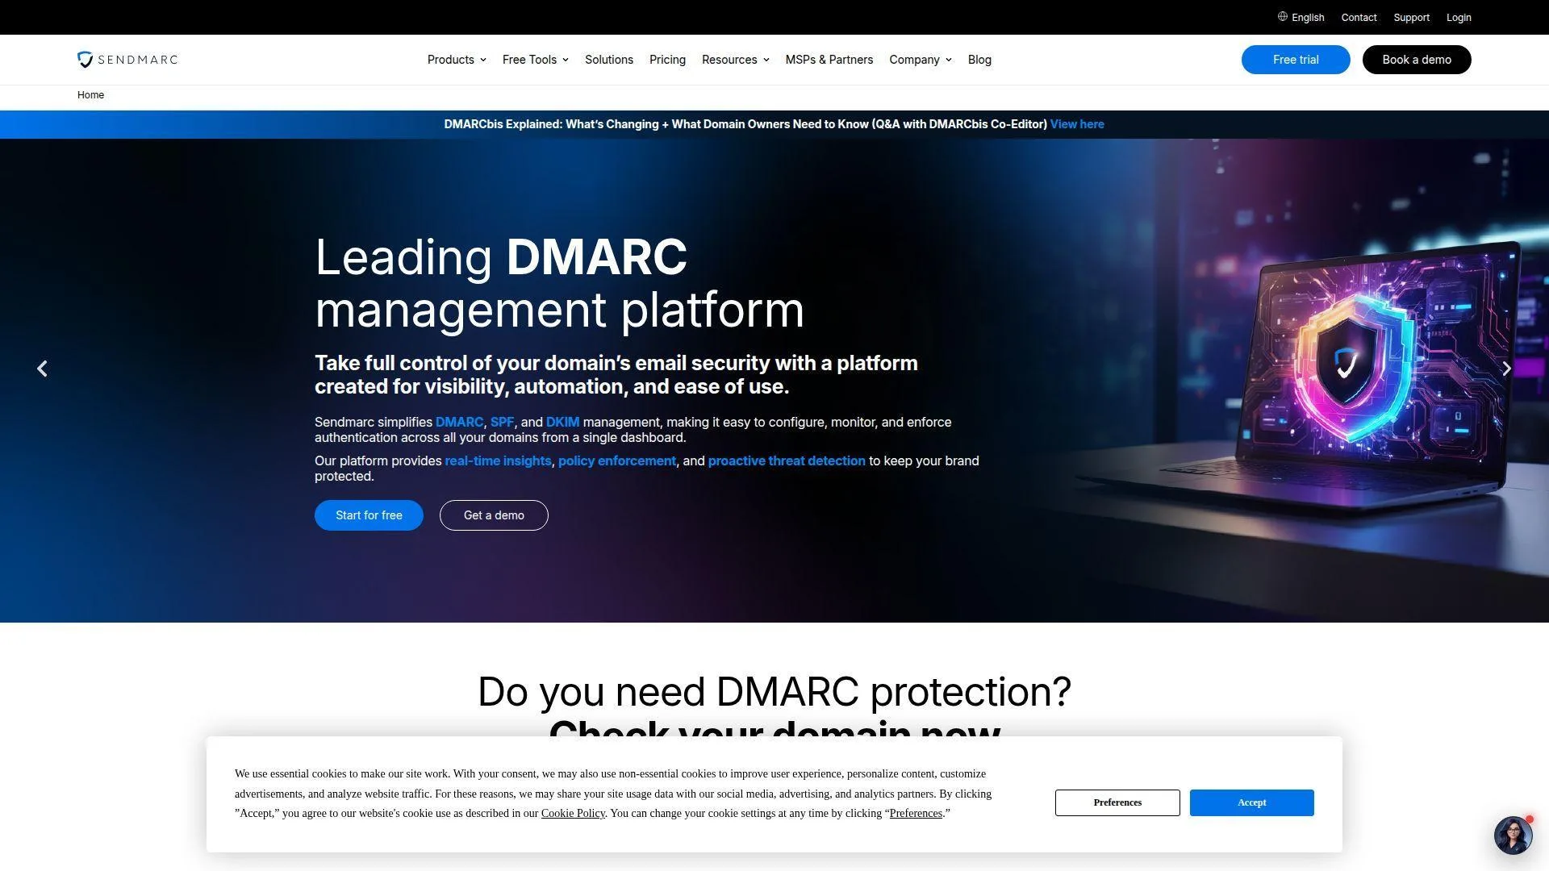Advance to next hero slide arrow
The width and height of the screenshot is (1549, 871).
(1506, 369)
